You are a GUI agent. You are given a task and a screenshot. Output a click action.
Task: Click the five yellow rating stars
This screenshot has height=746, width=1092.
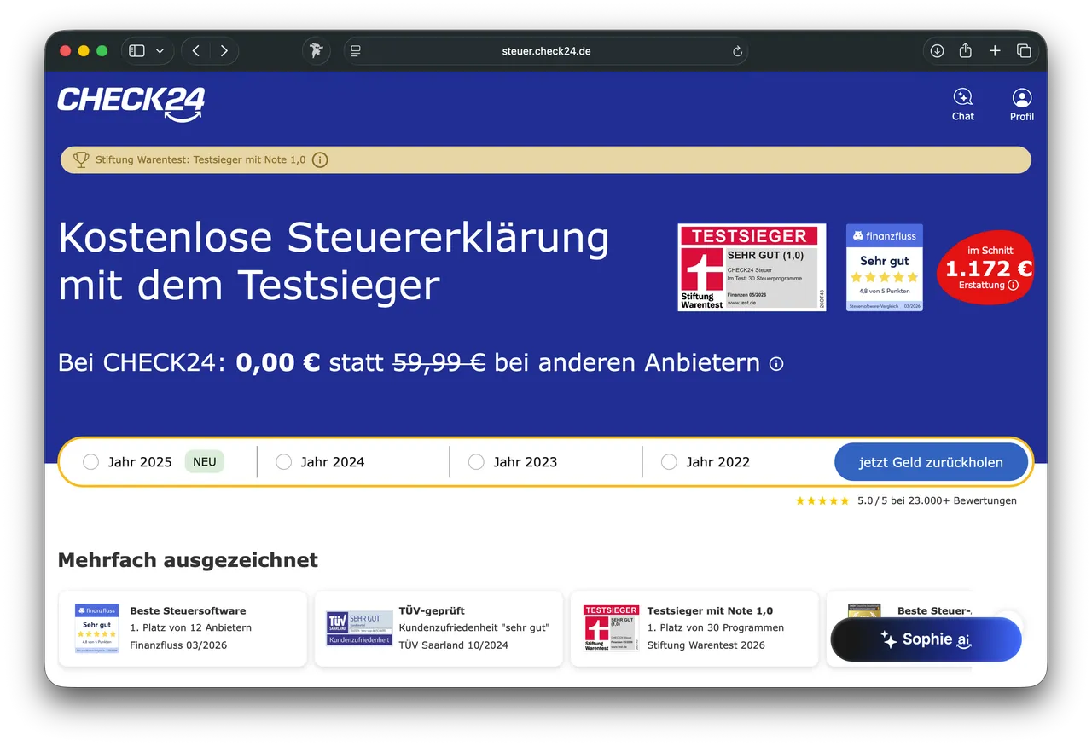click(822, 501)
